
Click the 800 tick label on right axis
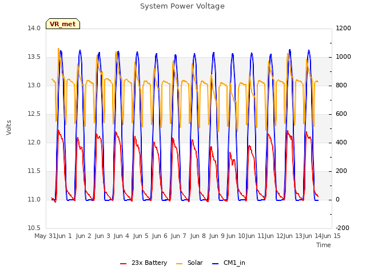click(341, 85)
